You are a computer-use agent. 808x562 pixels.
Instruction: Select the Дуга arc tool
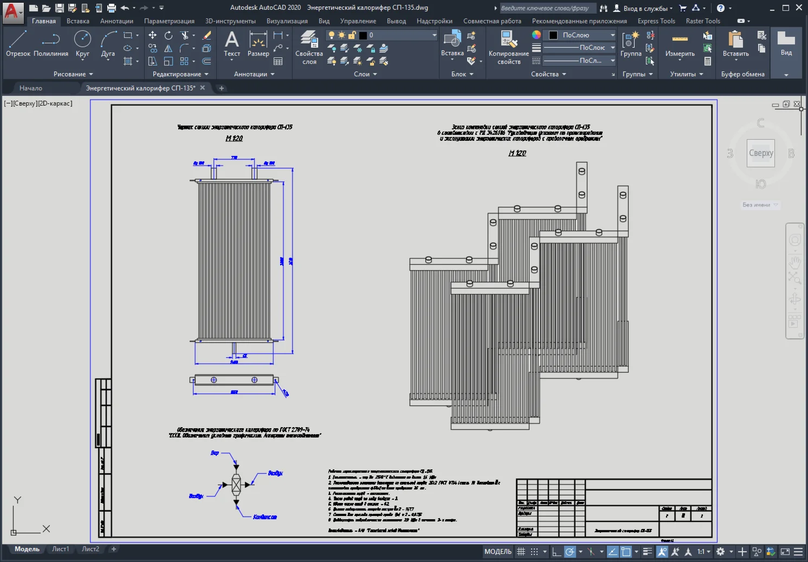[x=108, y=44]
